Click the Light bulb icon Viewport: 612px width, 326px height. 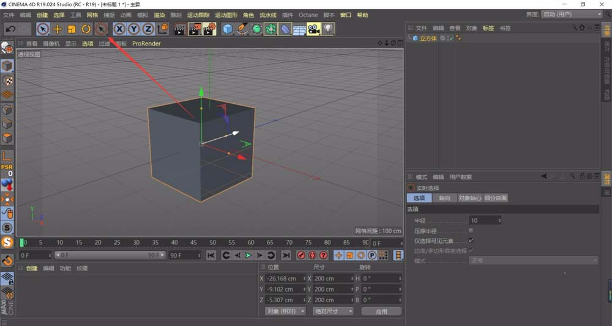click(329, 29)
